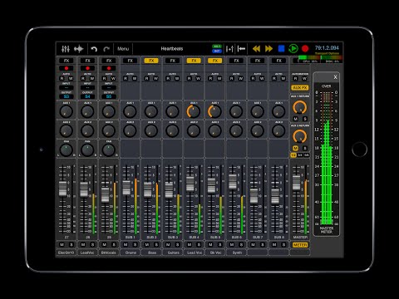The image size is (399, 299).
Task: Adjust the lit AUX 1 knob on SUB 5
Action: pyautogui.click(x=214, y=111)
